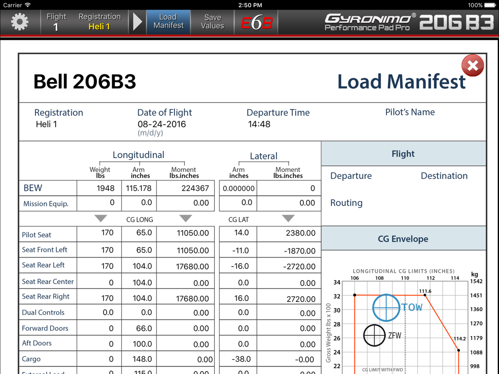Expand the lateral moment triangle
This screenshot has height=374, width=499.
tap(288, 218)
